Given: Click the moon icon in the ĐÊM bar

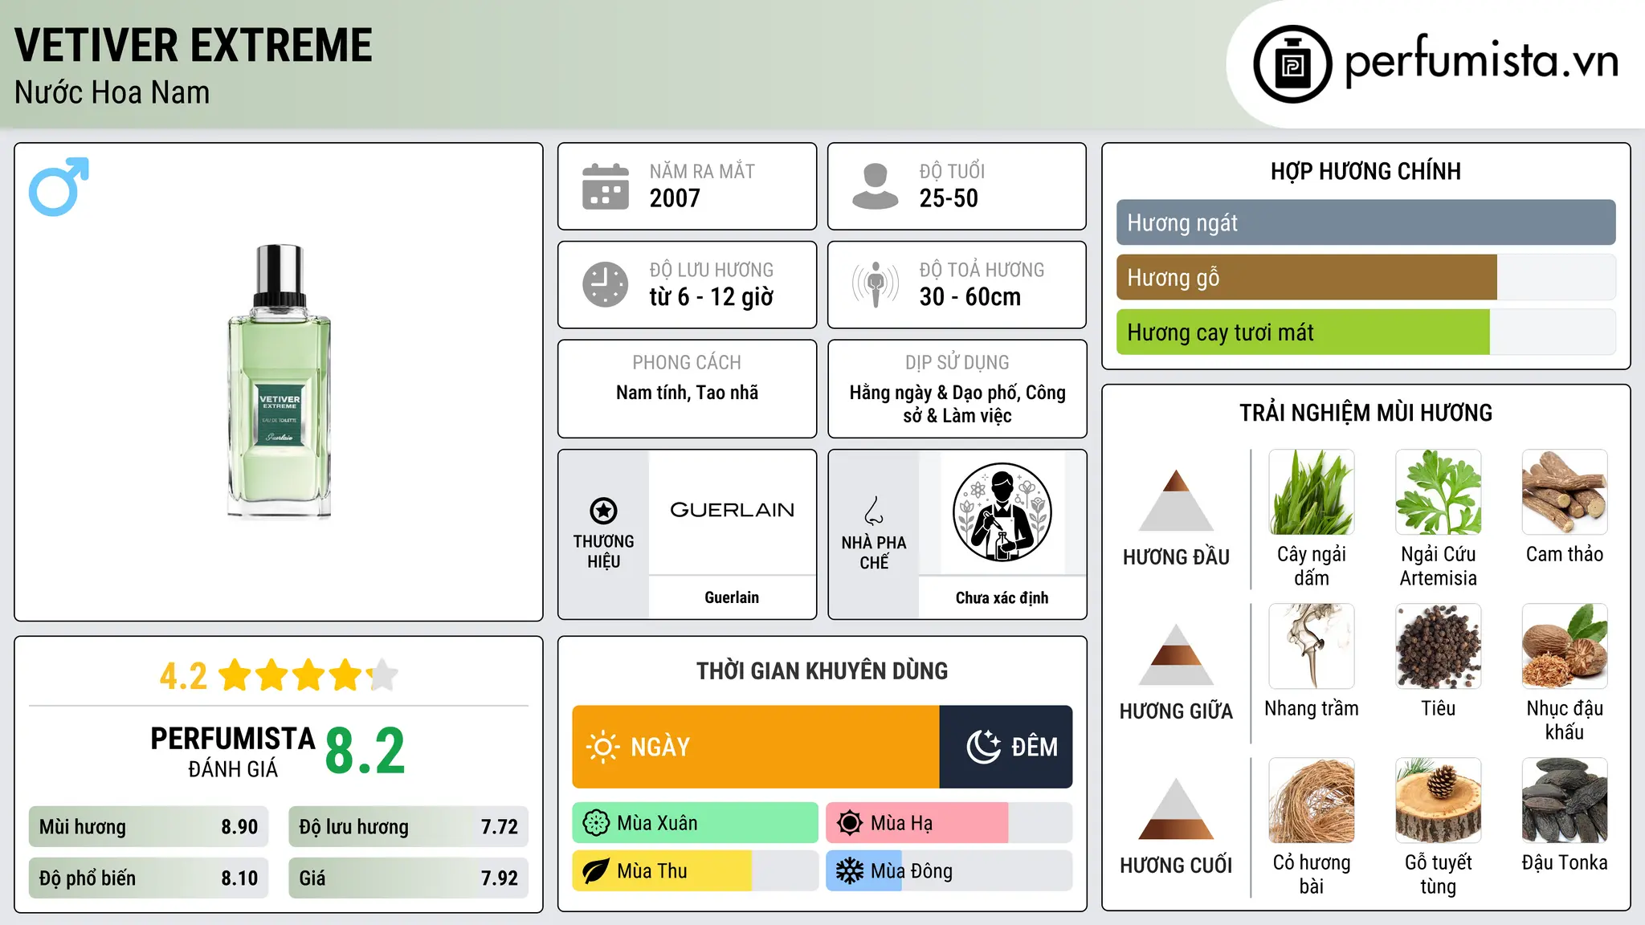Looking at the screenshot, I should coord(983,747).
